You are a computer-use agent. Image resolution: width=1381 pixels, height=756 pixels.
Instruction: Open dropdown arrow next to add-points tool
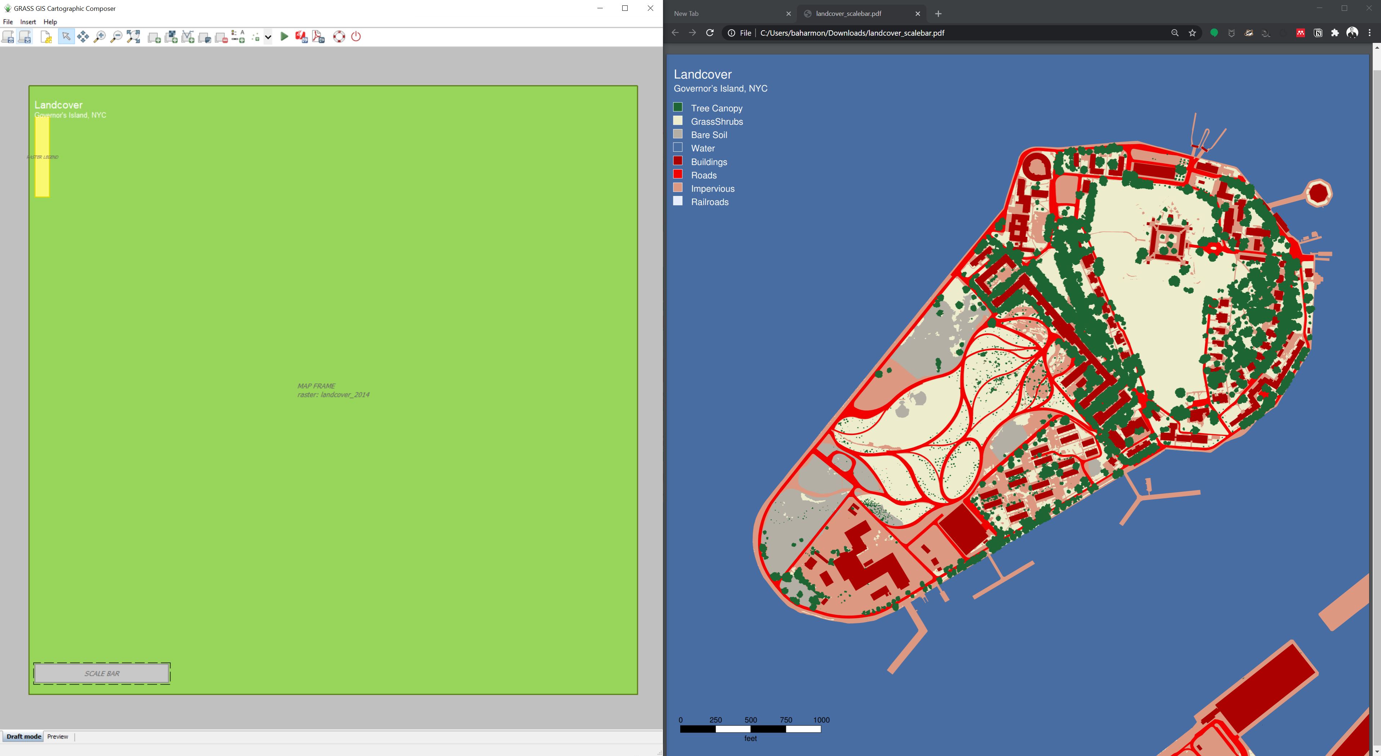268,36
